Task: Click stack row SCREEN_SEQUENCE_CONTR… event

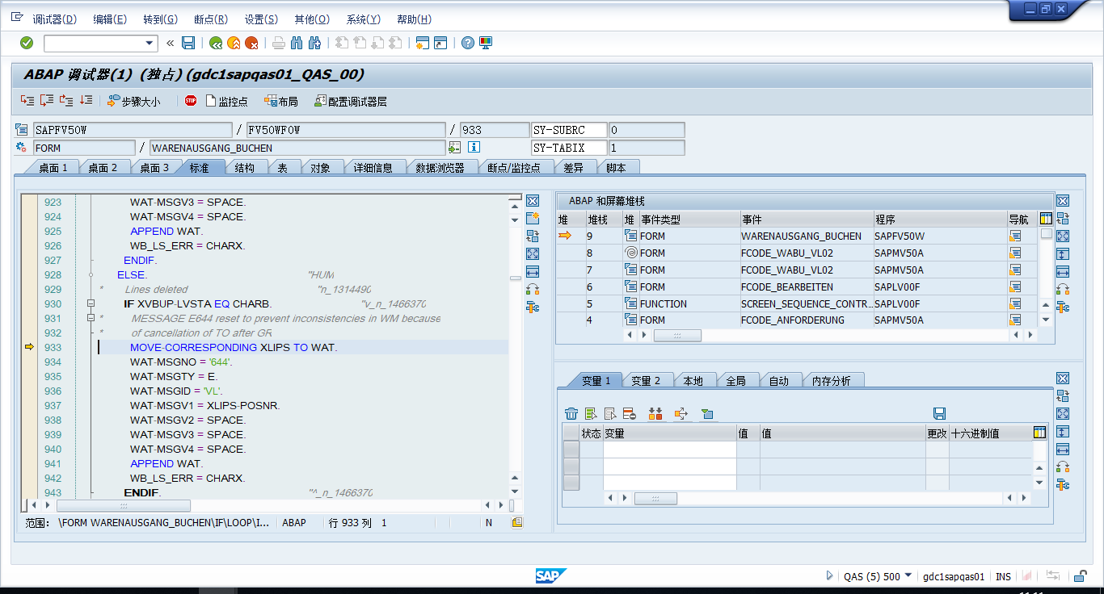Action: click(807, 303)
